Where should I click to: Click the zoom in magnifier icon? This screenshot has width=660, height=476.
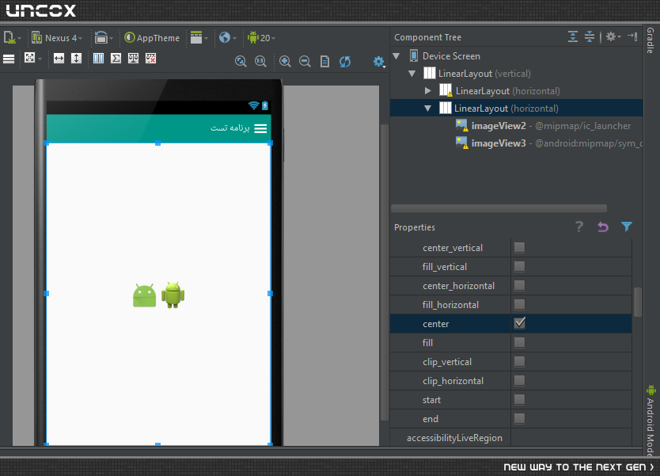pyautogui.click(x=285, y=62)
